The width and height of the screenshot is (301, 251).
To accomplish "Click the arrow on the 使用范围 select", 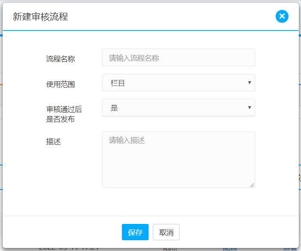I will (x=249, y=83).
